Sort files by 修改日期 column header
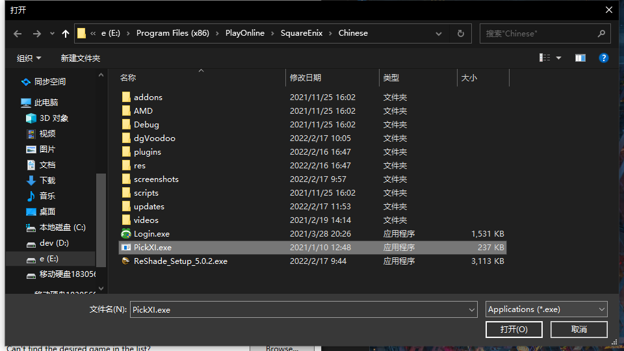Image resolution: width=624 pixels, height=351 pixels. pos(305,78)
